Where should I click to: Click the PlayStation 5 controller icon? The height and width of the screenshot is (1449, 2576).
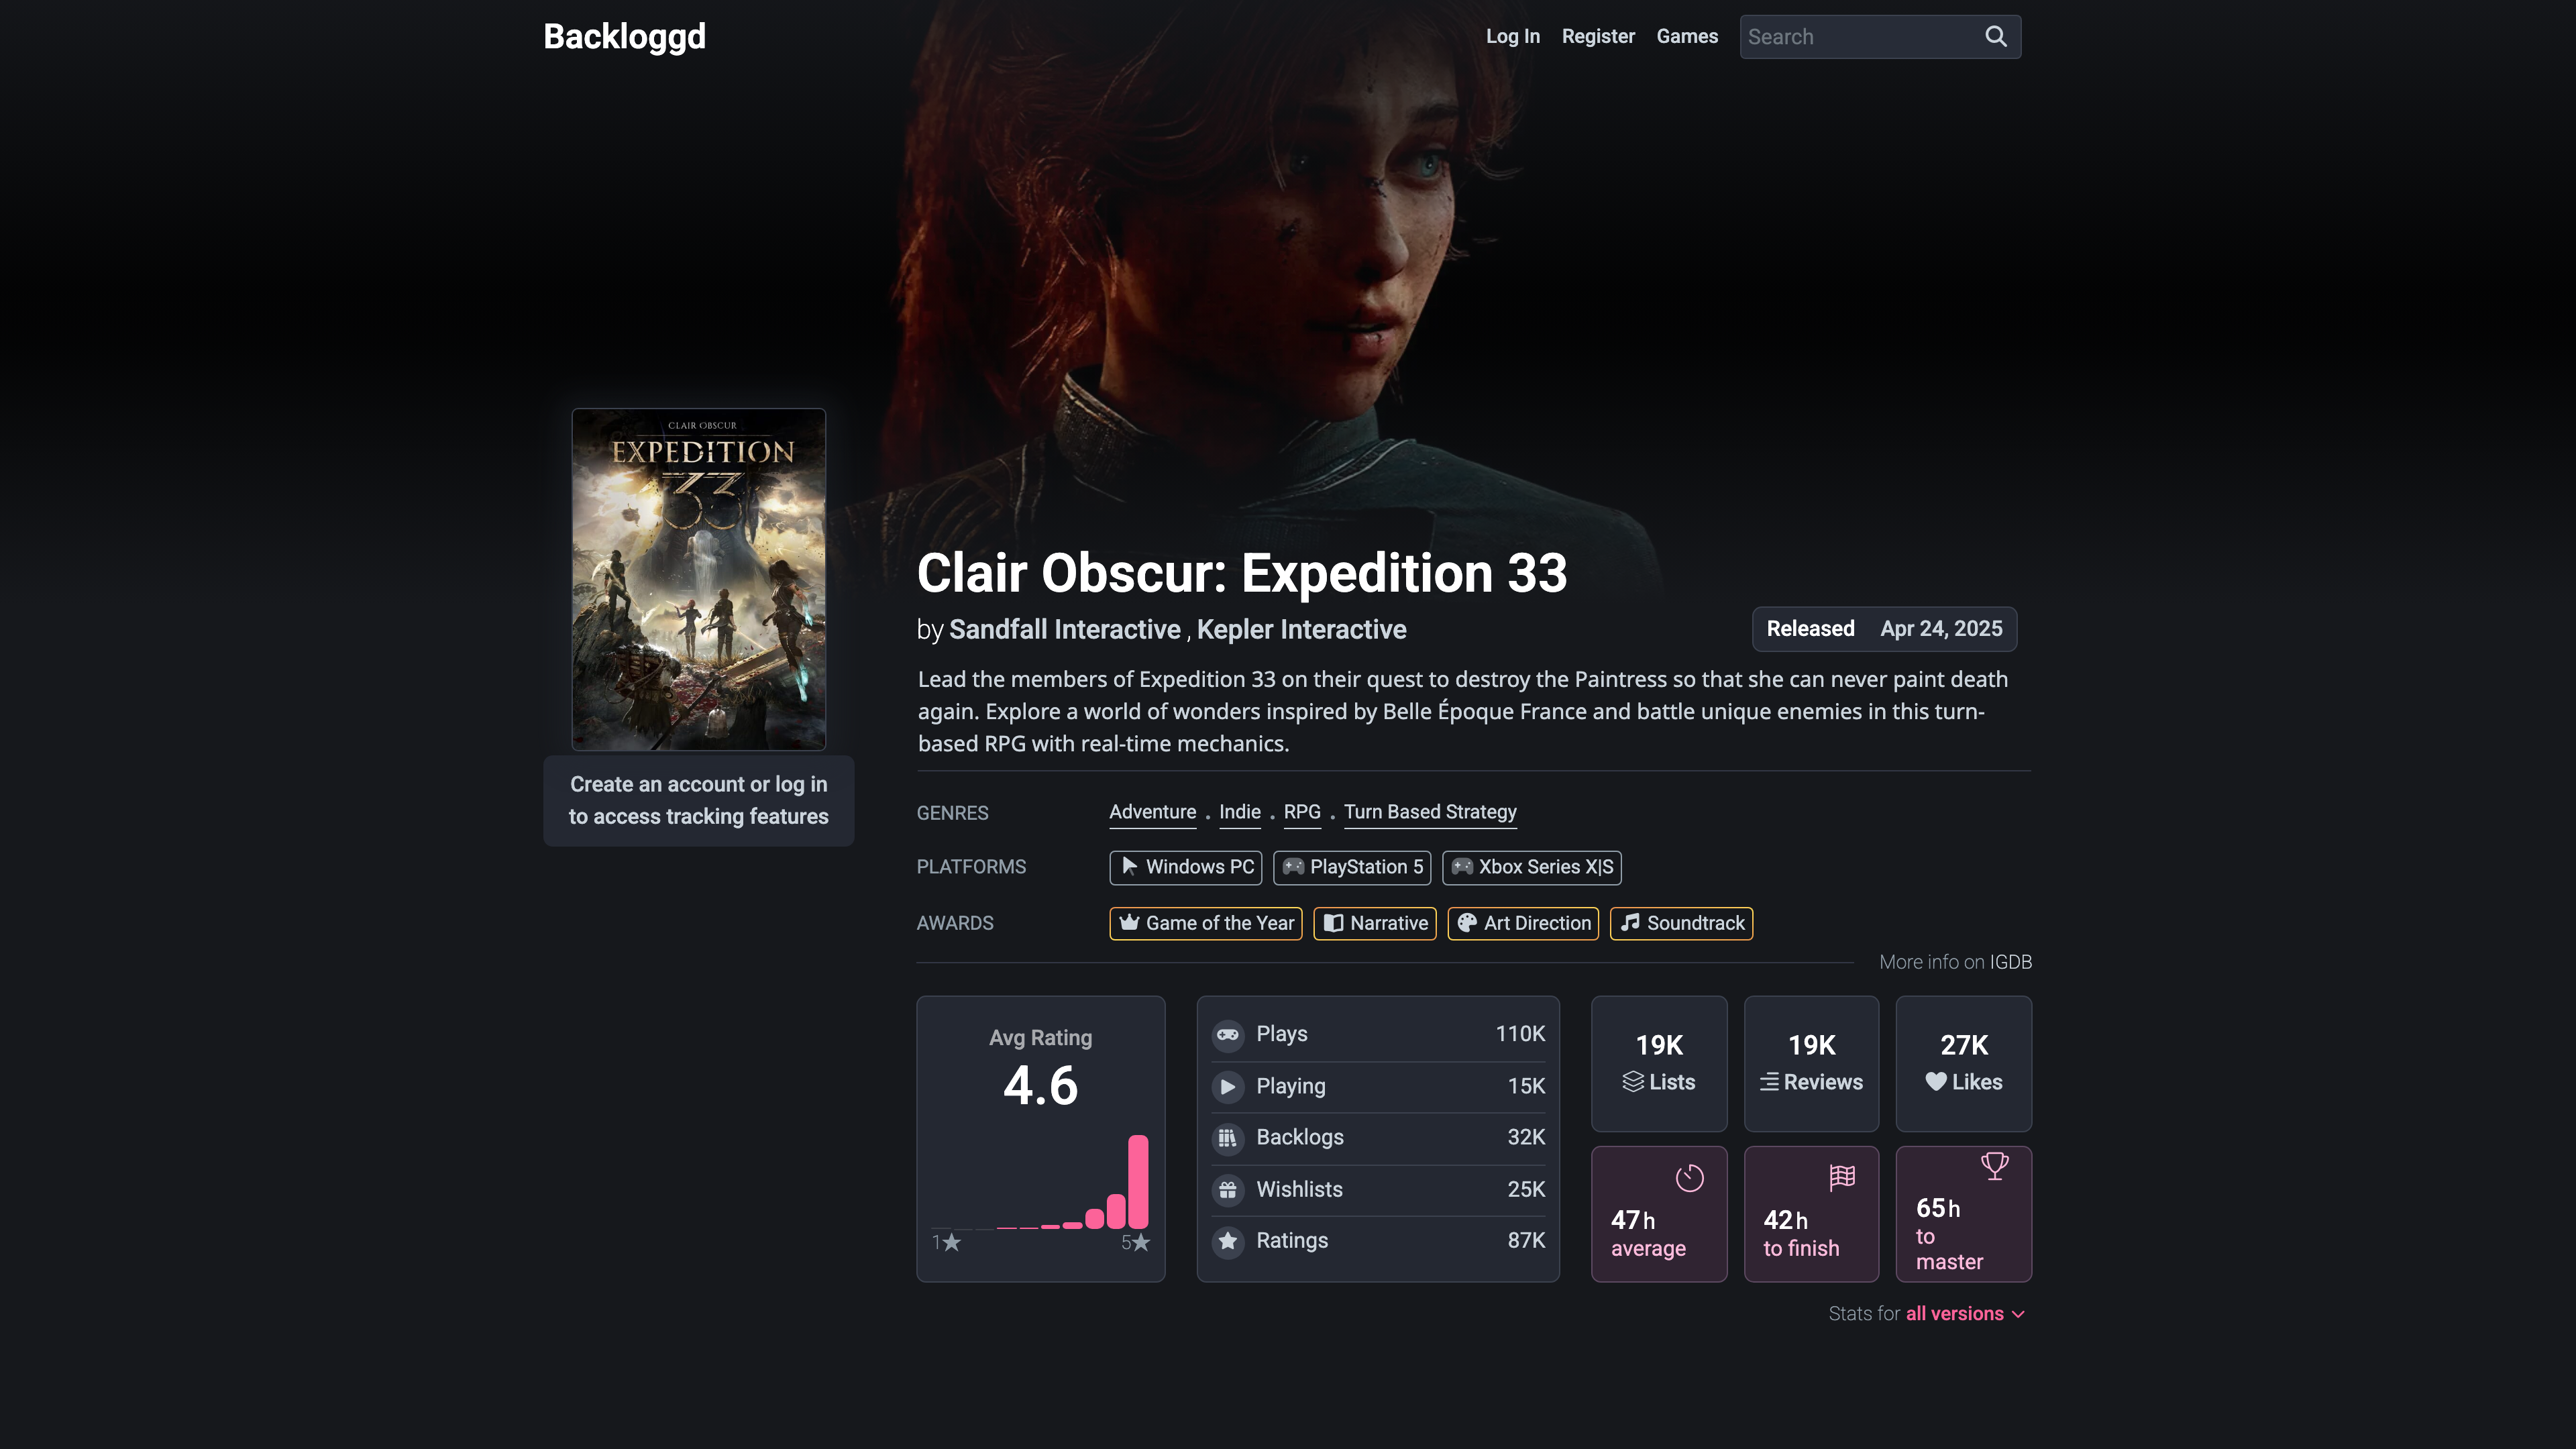pyautogui.click(x=1293, y=867)
